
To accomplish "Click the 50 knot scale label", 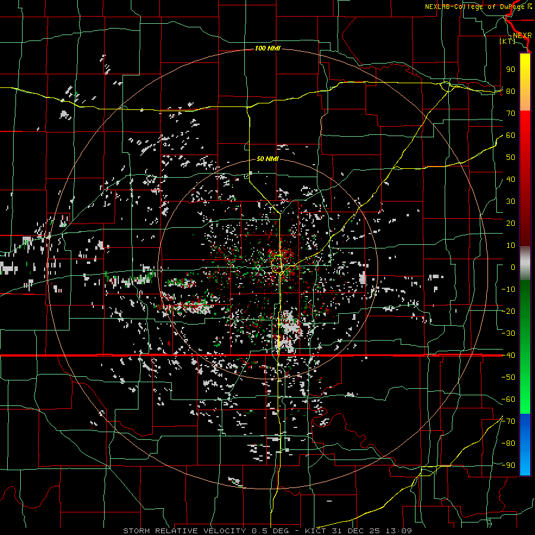I will (x=511, y=158).
